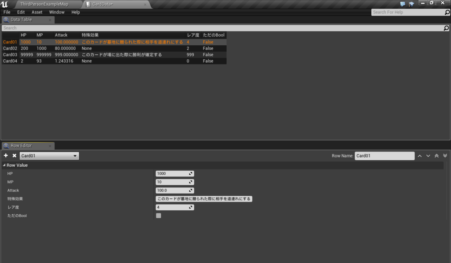This screenshot has height=263, width=451.
Task: Open the chat feedback bubble icon
Action: click(x=403, y=4)
